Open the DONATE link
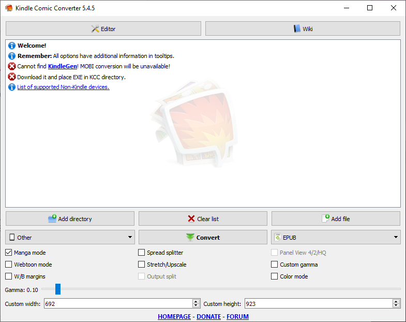 [x=209, y=316]
